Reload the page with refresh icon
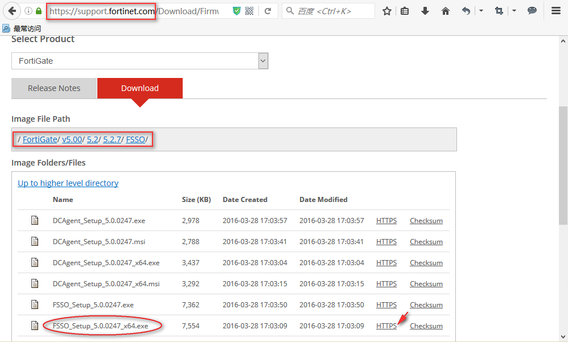This screenshot has height=342, width=568. click(267, 11)
